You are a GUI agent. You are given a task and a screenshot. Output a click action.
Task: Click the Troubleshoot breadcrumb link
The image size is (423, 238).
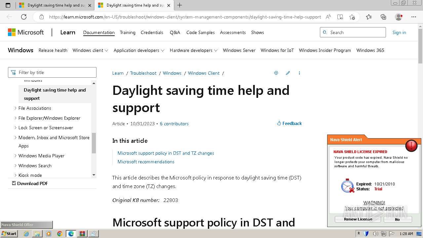click(x=143, y=73)
